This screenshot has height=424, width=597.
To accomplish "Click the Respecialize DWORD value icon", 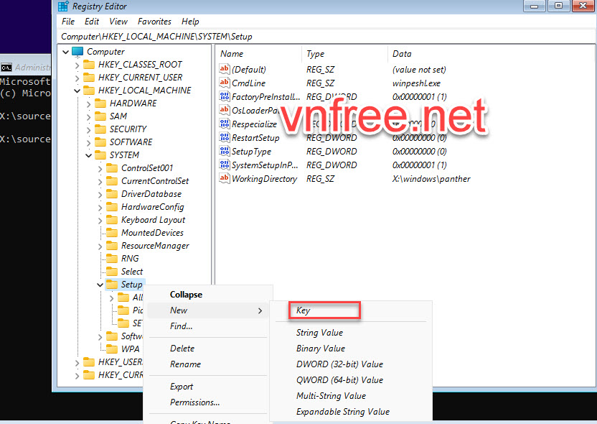I will (x=225, y=124).
